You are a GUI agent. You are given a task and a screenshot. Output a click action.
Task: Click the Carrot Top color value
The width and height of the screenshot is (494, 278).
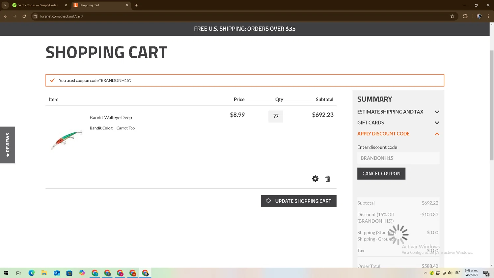coord(125,128)
